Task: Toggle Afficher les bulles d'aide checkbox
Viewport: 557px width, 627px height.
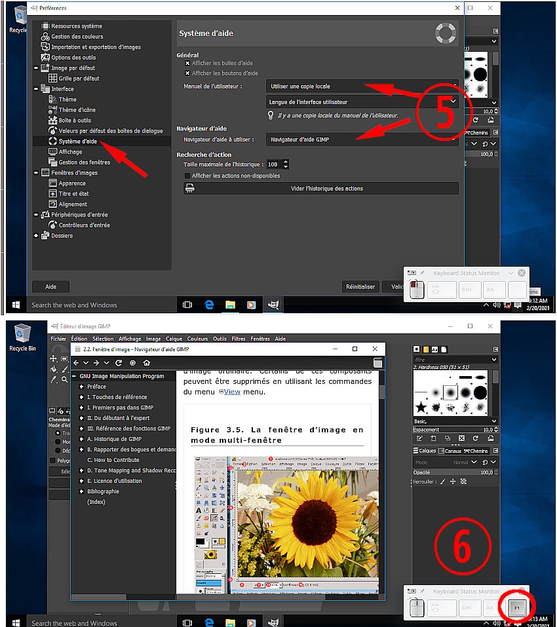Action: click(x=187, y=63)
